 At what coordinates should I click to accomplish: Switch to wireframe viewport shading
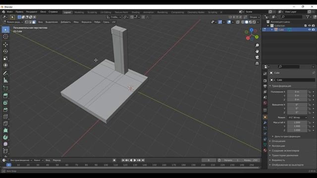point(243,22)
